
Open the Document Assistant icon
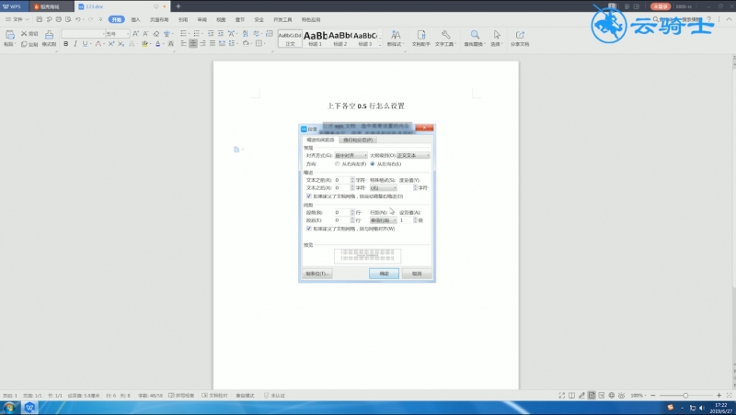pos(421,35)
